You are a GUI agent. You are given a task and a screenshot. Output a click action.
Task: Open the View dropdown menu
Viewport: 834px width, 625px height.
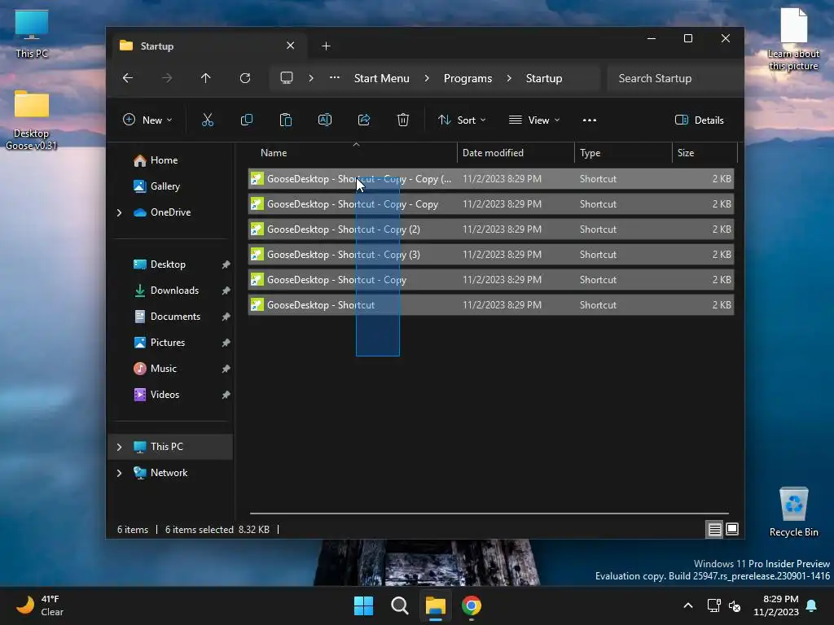[x=534, y=120]
